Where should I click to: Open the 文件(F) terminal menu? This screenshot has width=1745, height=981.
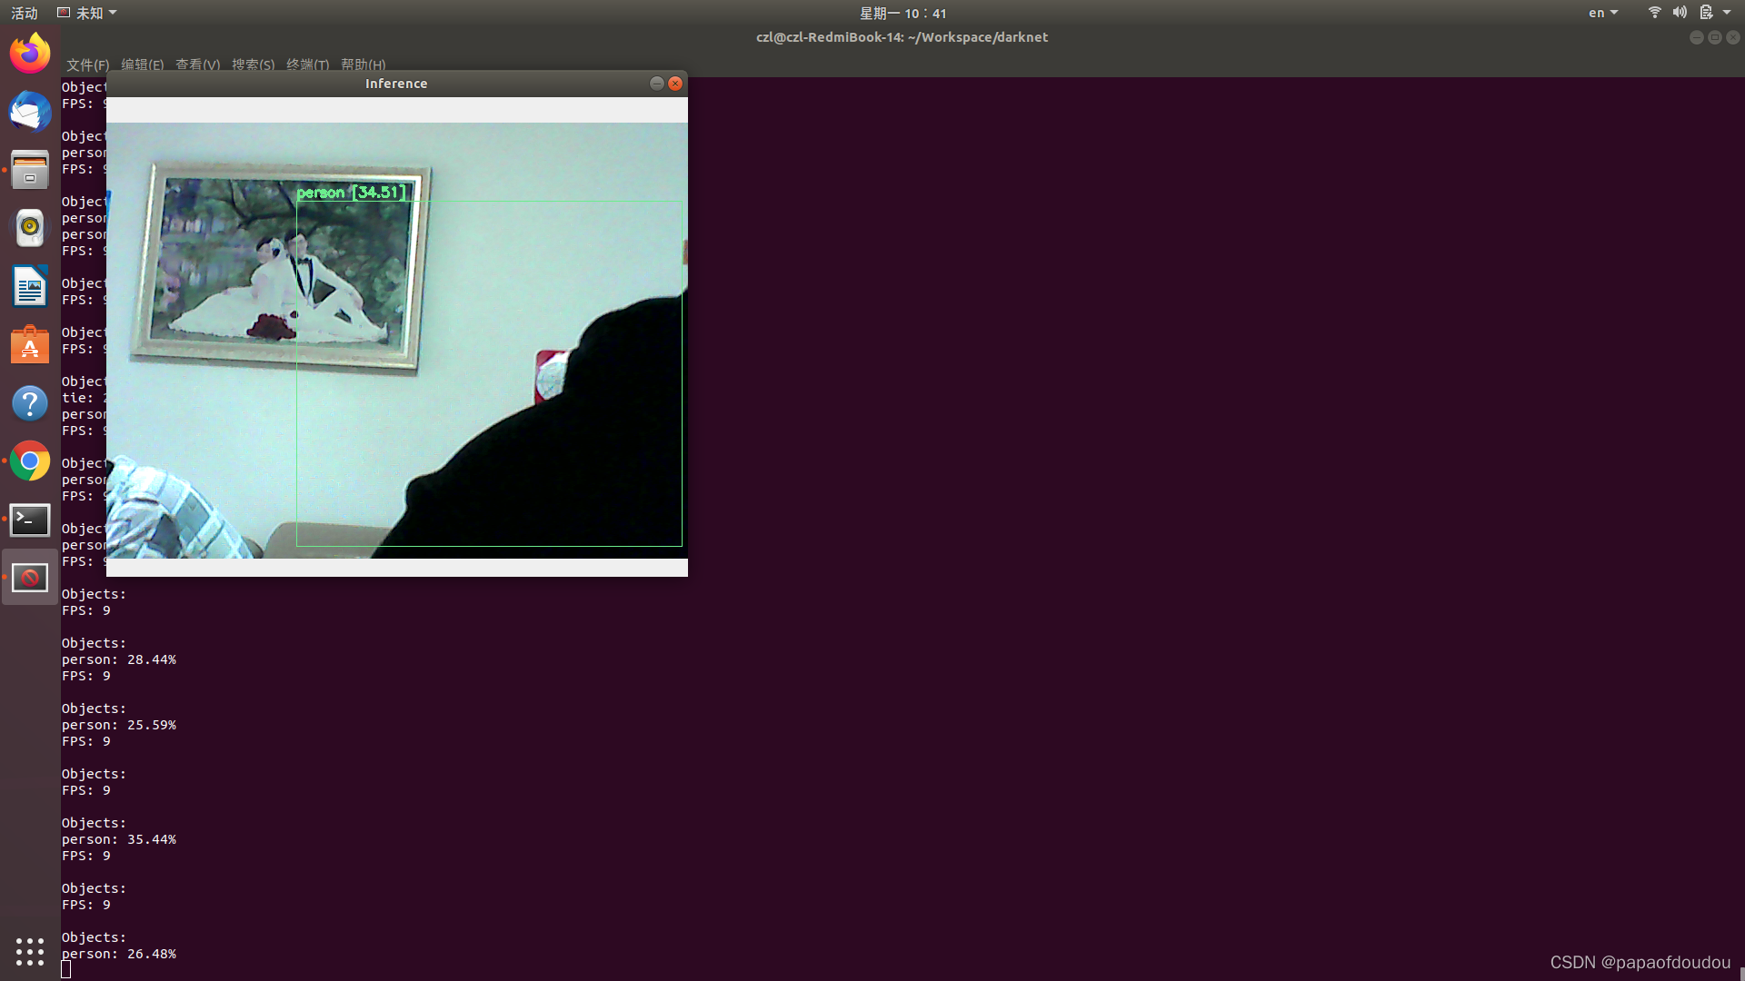(x=87, y=64)
